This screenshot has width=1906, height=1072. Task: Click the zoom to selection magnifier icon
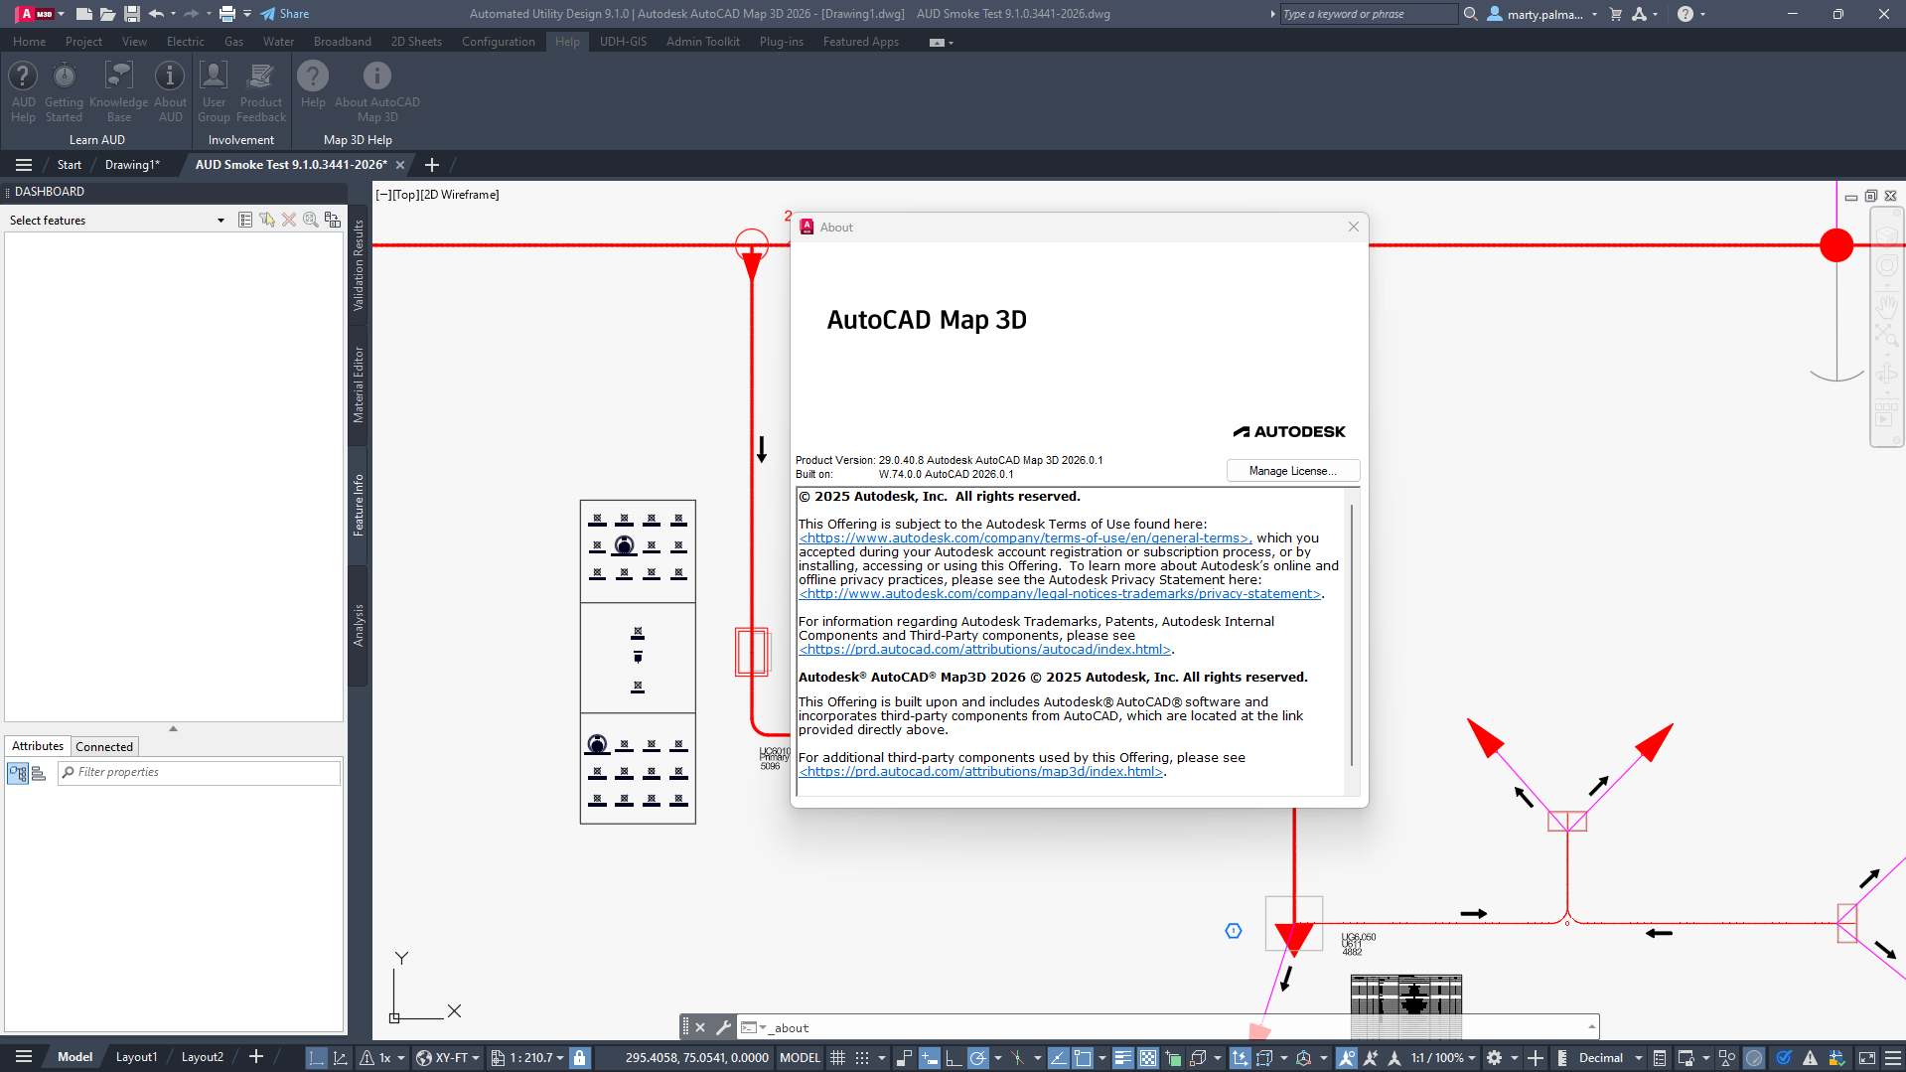311,220
